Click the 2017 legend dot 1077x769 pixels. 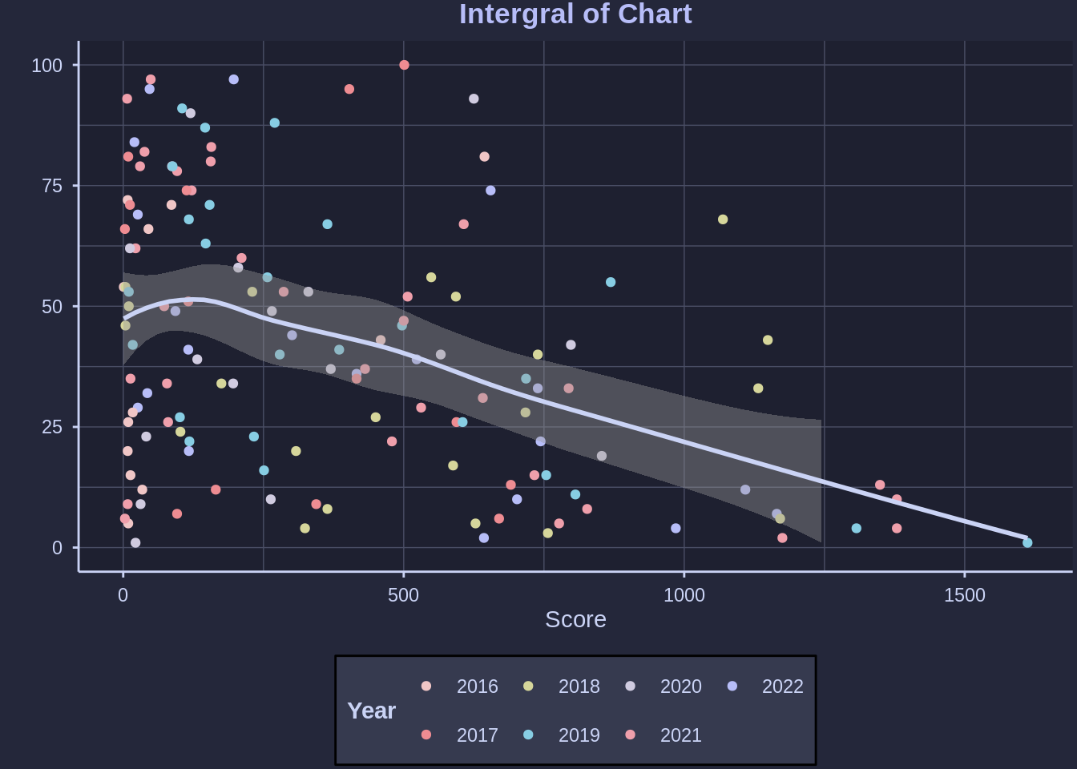point(426,735)
